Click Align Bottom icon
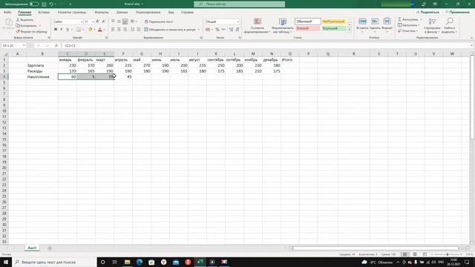The width and height of the screenshot is (475, 267). tap(125, 22)
